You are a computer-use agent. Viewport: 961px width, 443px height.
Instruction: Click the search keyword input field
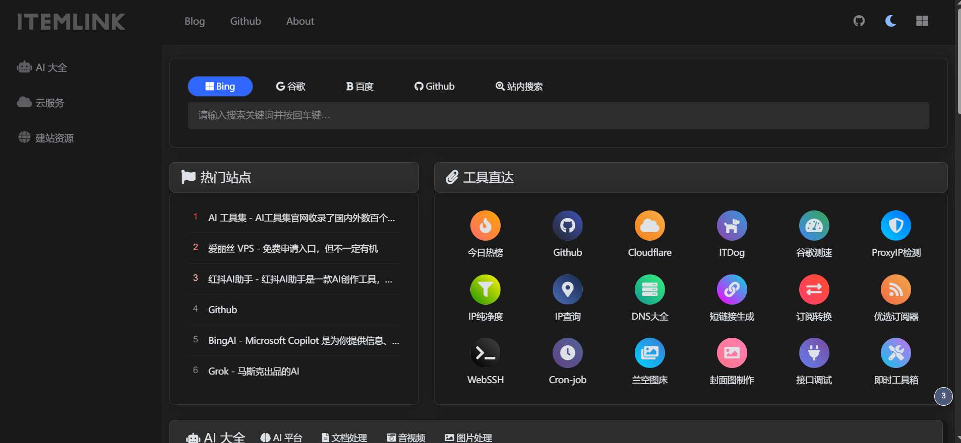[559, 115]
